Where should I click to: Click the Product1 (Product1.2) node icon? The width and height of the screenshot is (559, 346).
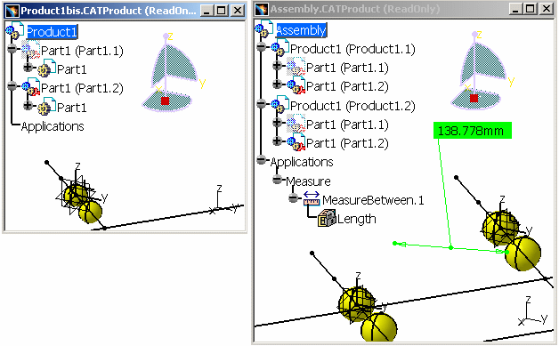[x=279, y=105]
